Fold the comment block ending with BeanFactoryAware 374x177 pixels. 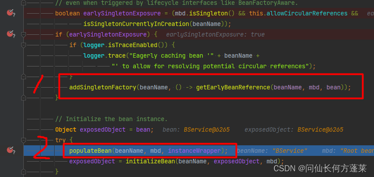(x=23, y=3)
